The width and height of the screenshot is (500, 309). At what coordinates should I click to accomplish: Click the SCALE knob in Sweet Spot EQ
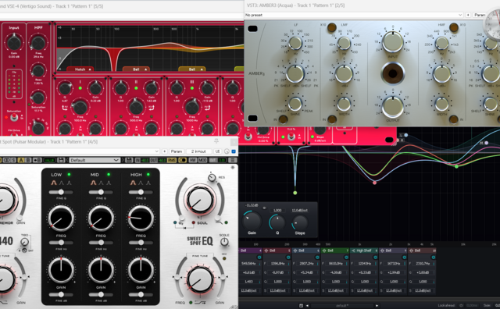click(224, 242)
